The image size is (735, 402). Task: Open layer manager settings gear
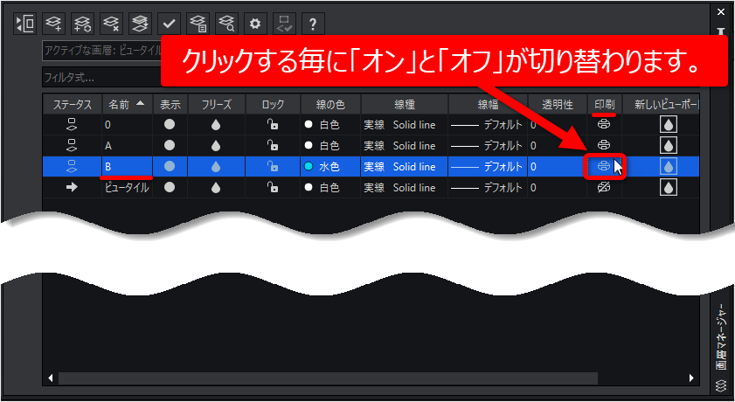(255, 24)
